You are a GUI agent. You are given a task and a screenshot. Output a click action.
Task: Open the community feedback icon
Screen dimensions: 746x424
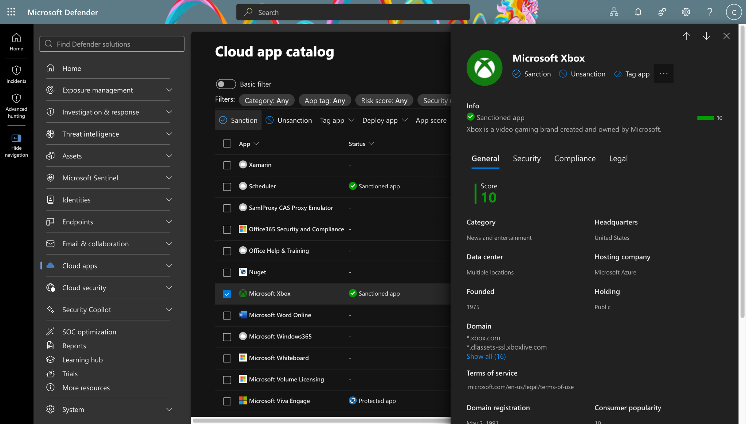pos(662,12)
